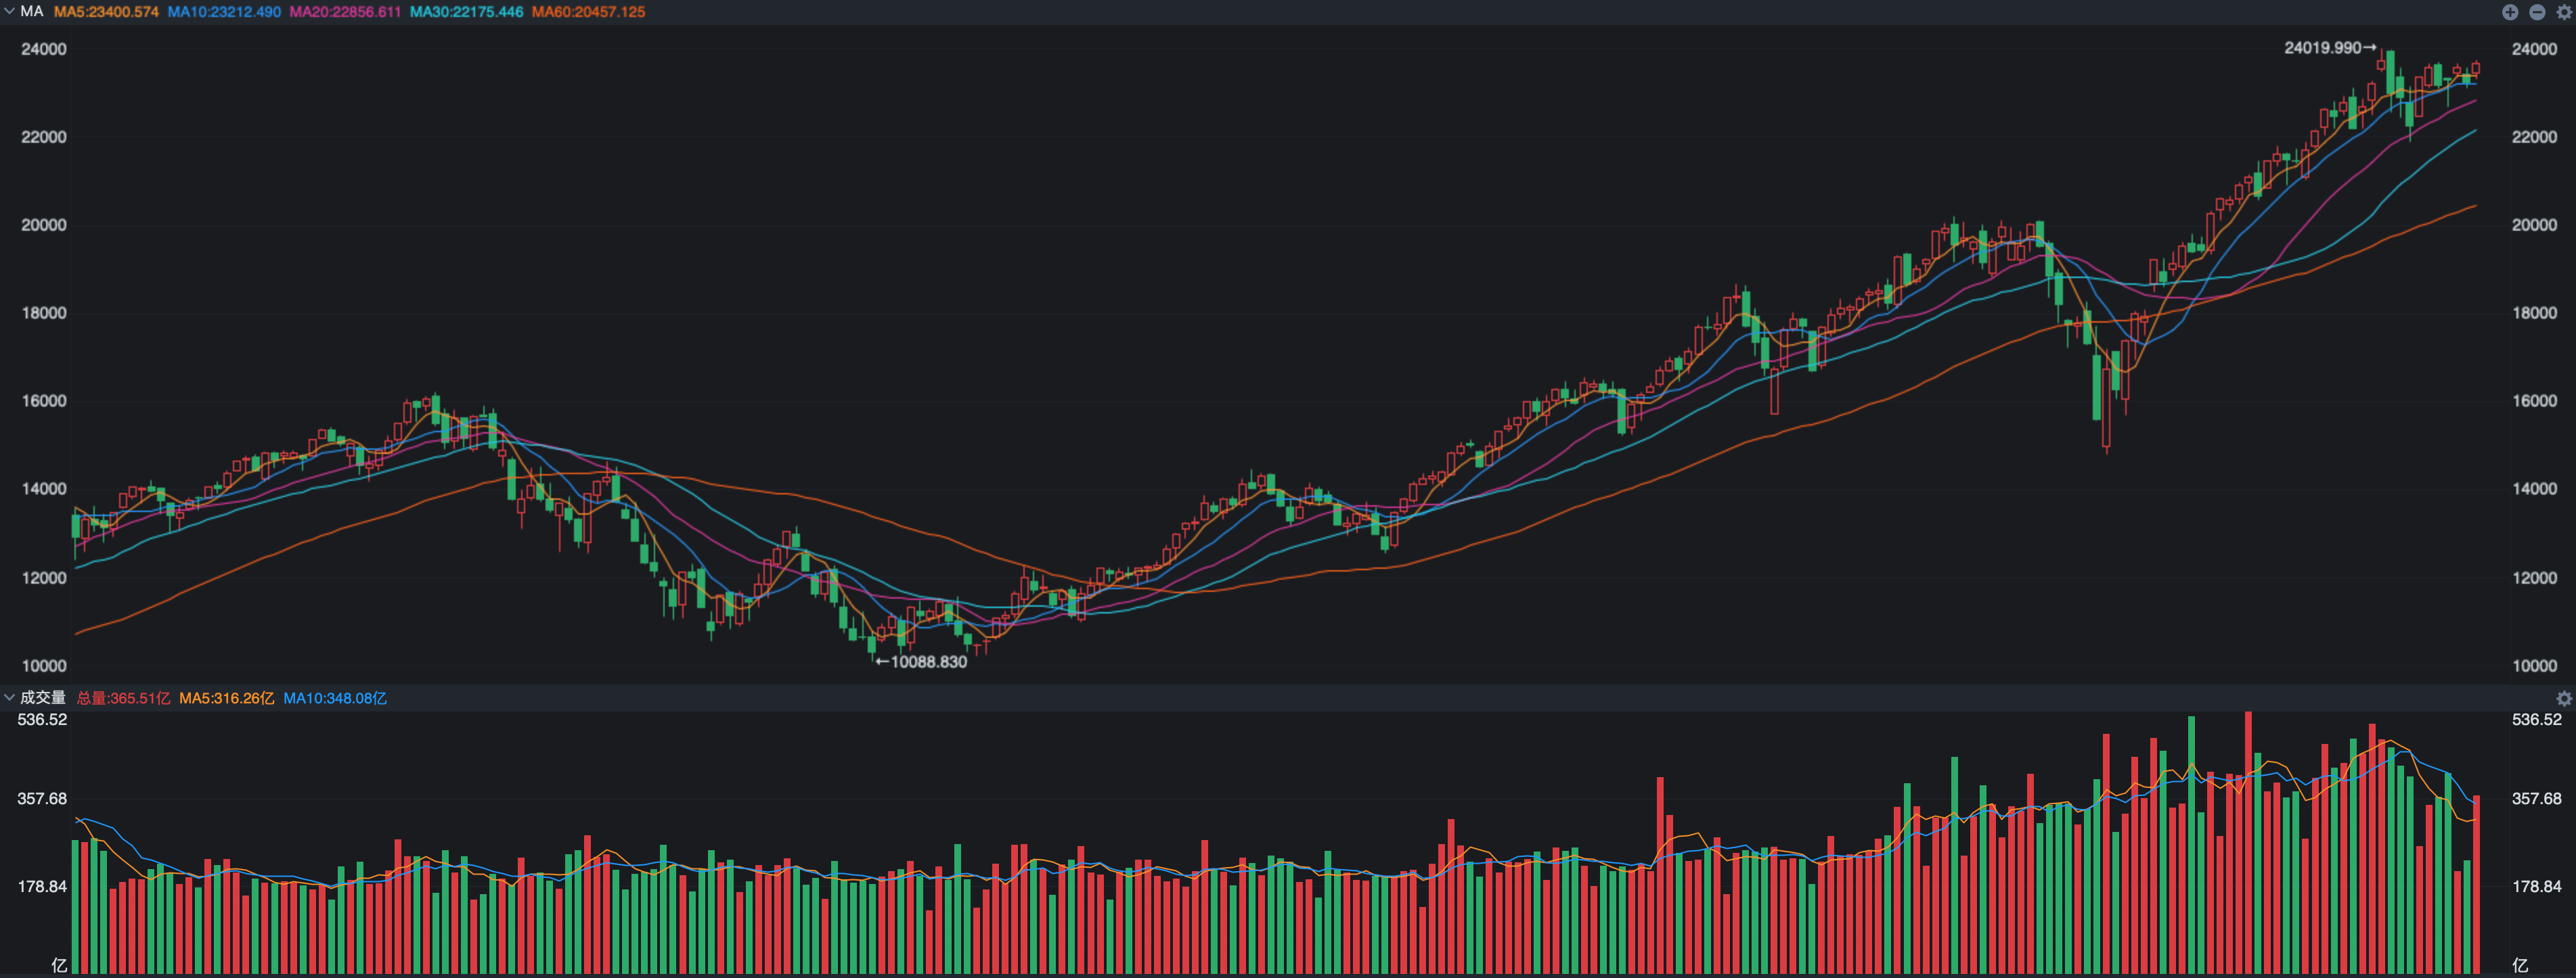Click the minus zoom-out icon
The height and width of the screenshot is (978, 2576).
coord(2536,12)
